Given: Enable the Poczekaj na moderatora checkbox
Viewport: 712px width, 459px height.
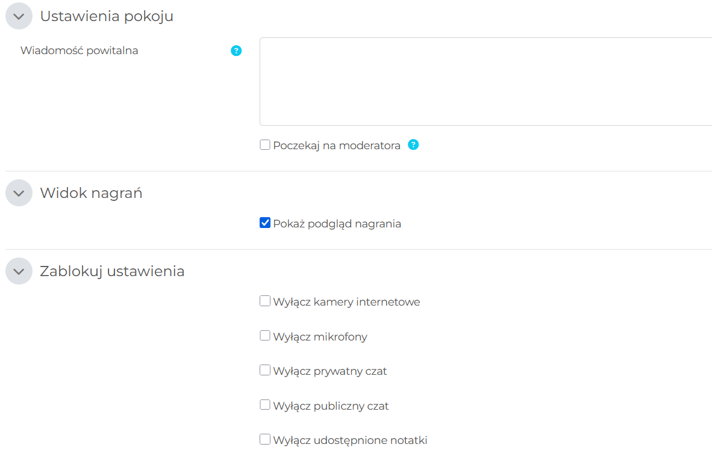Looking at the screenshot, I should [x=265, y=145].
